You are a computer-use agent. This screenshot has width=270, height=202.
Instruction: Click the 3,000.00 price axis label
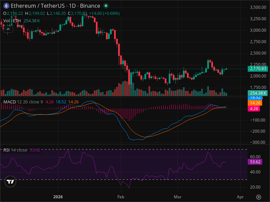pos(258,30)
